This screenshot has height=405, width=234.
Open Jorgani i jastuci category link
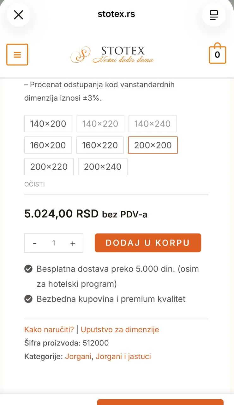(x=123, y=357)
